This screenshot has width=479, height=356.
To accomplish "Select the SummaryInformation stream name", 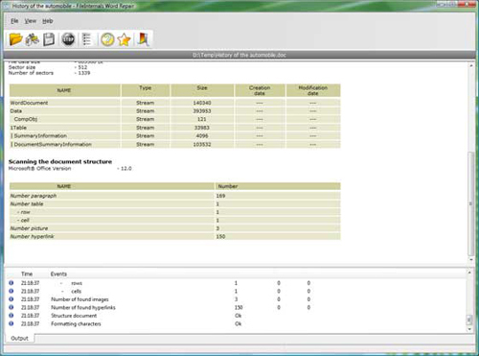I will (40, 136).
